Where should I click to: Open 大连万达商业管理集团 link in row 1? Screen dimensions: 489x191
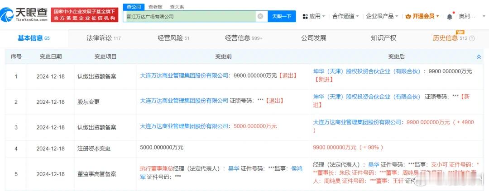(185, 75)
